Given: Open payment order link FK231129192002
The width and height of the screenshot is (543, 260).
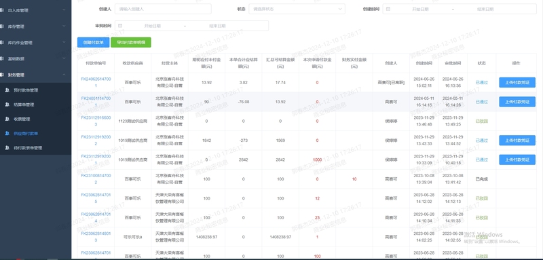Looking at the screenshot, I should [x=96, y=141].
